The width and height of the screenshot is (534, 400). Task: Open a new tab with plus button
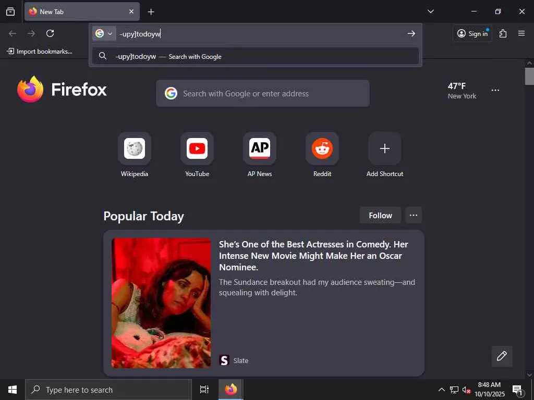151,12
